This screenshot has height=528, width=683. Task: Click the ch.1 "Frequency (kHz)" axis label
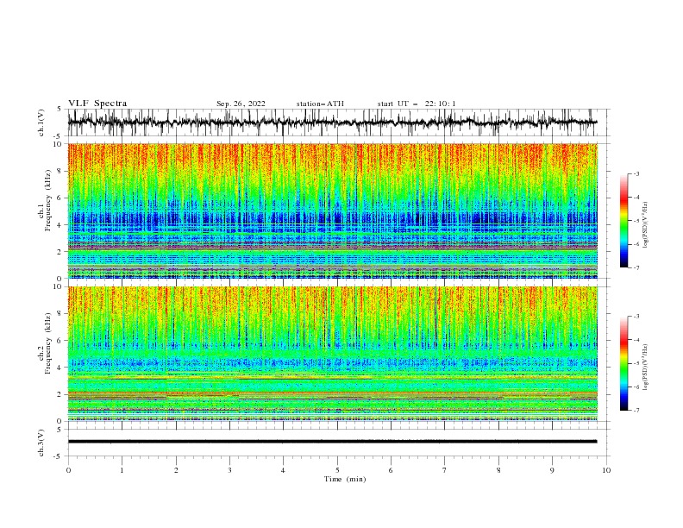[x=48, y=200]
